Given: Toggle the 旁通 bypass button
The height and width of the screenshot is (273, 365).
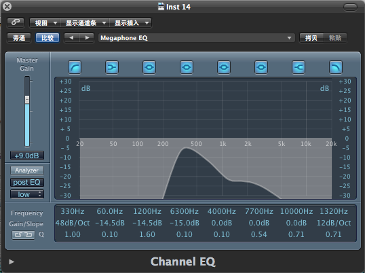Looking at the screenshot, I should [x=19, y=38].
